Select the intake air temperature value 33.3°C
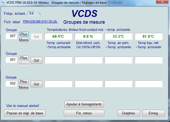Viewport: 170px width, 122px height. [x=118, y=36]
